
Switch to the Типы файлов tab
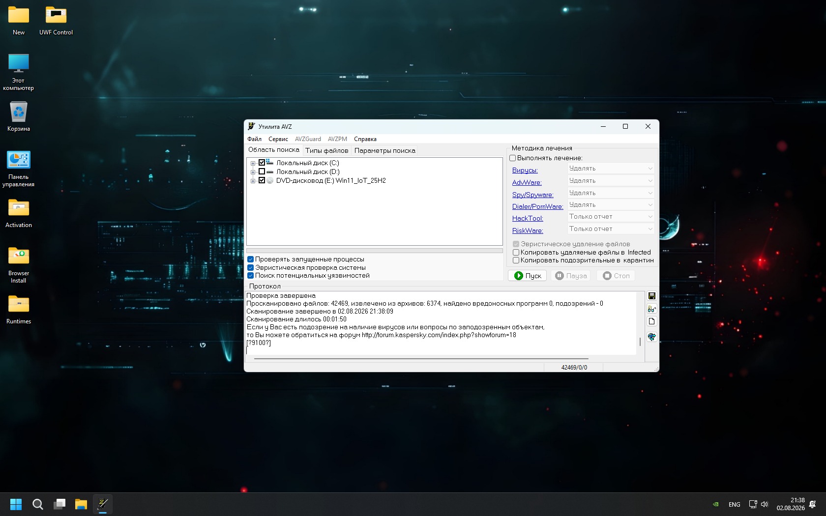[x=326, y=150]
